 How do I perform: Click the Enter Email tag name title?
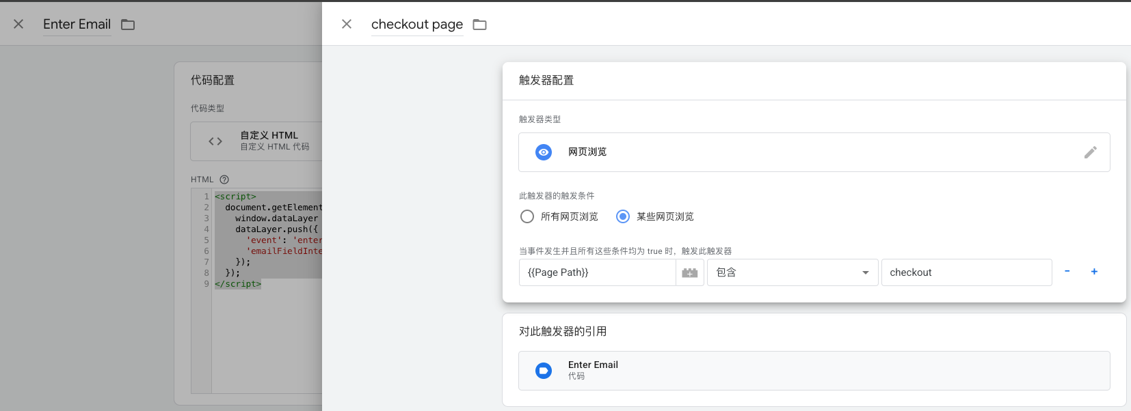[x=77, y=25]
